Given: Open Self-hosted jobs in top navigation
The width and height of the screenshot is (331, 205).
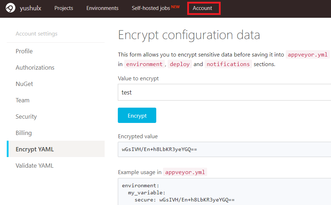Looking at the screenshot, I should (151, 8).
